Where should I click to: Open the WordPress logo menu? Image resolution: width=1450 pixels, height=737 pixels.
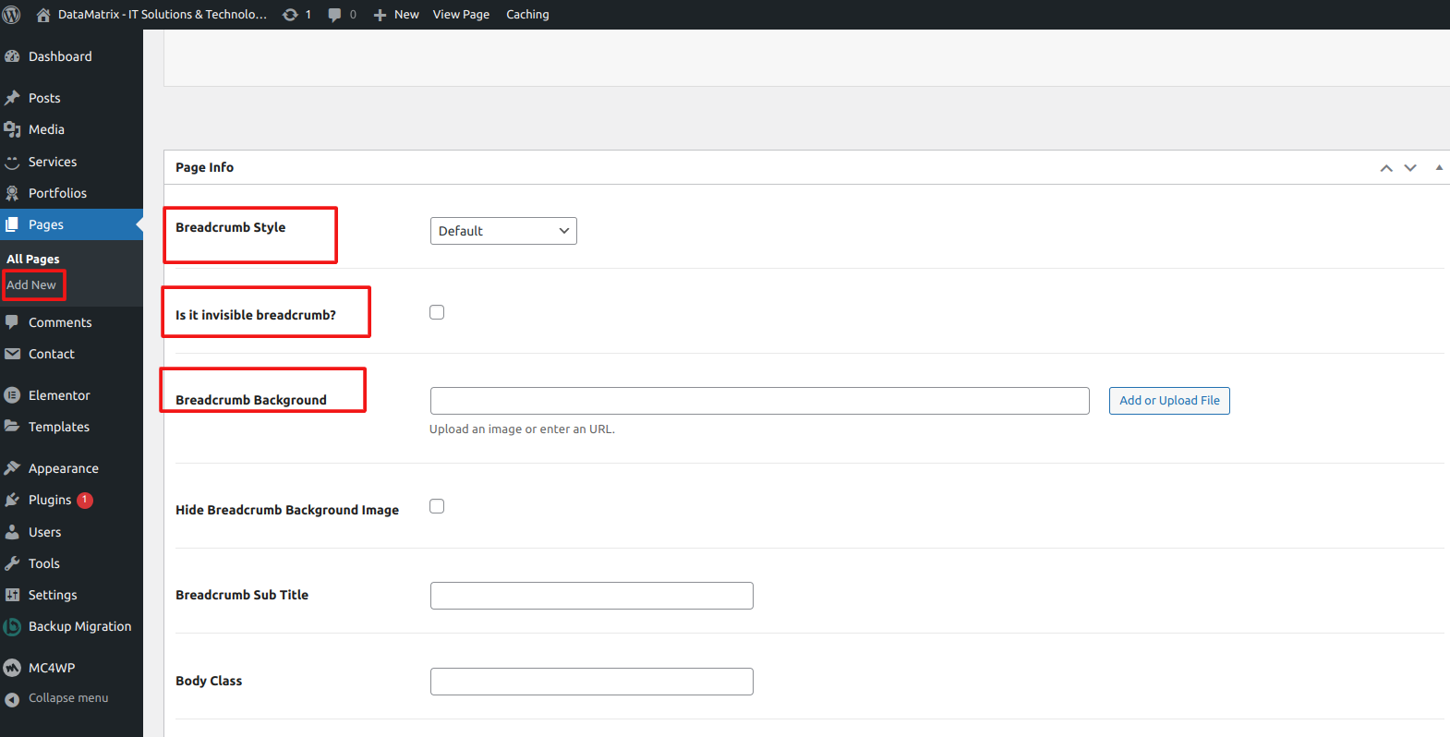(12, 15)
